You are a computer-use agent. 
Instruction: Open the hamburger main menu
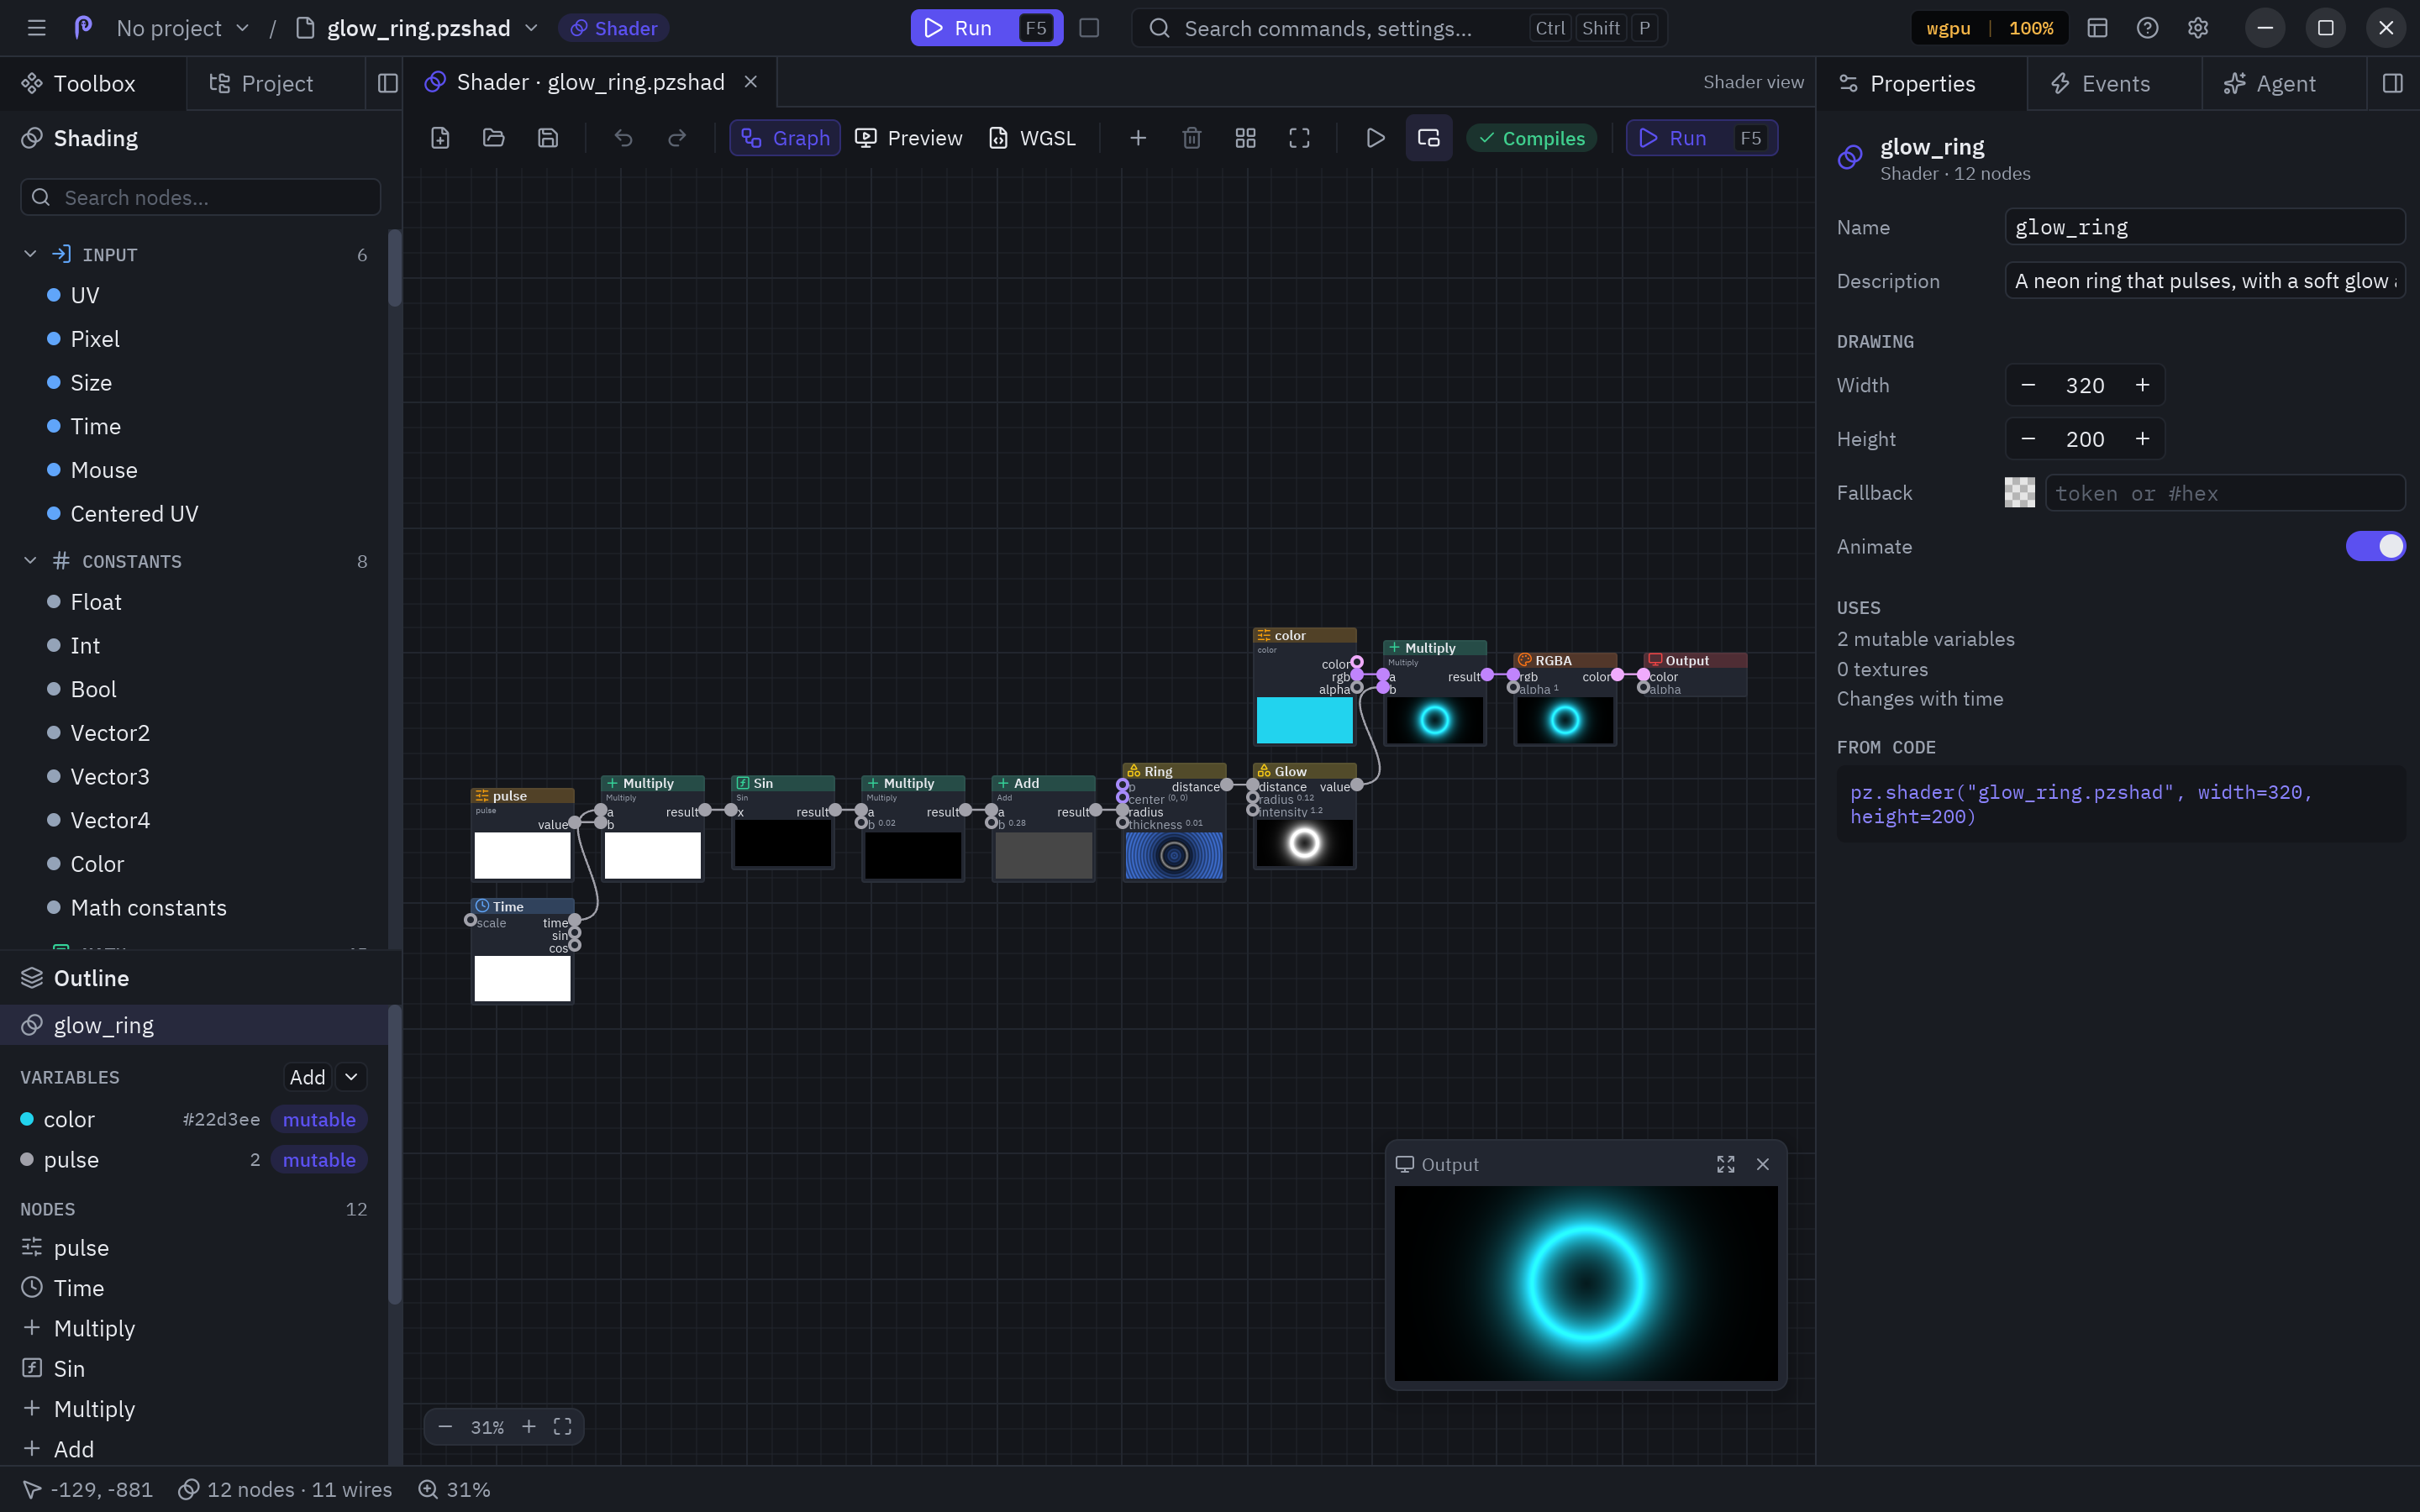(x=37, y=28)
